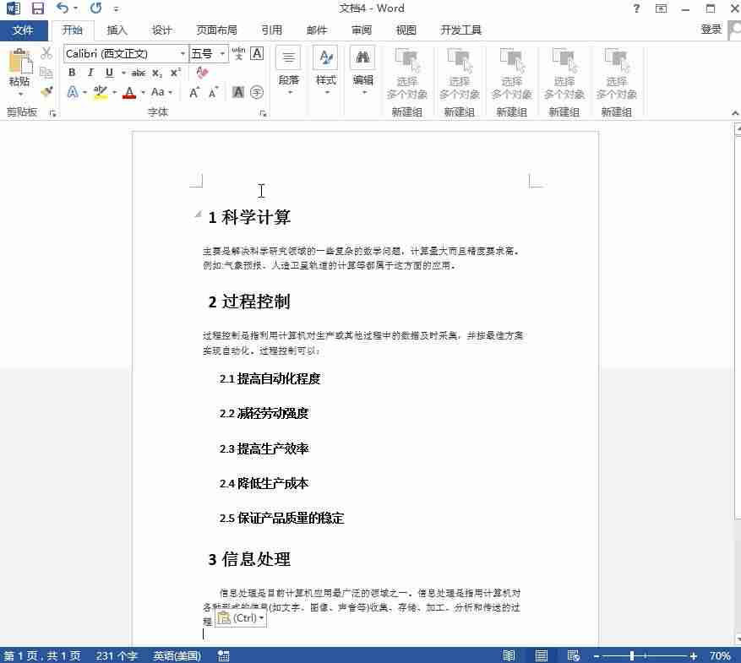This screenshot has width=741, height=663.
Task: Open the 五号 font size dropdown
Action: (222, 54)
